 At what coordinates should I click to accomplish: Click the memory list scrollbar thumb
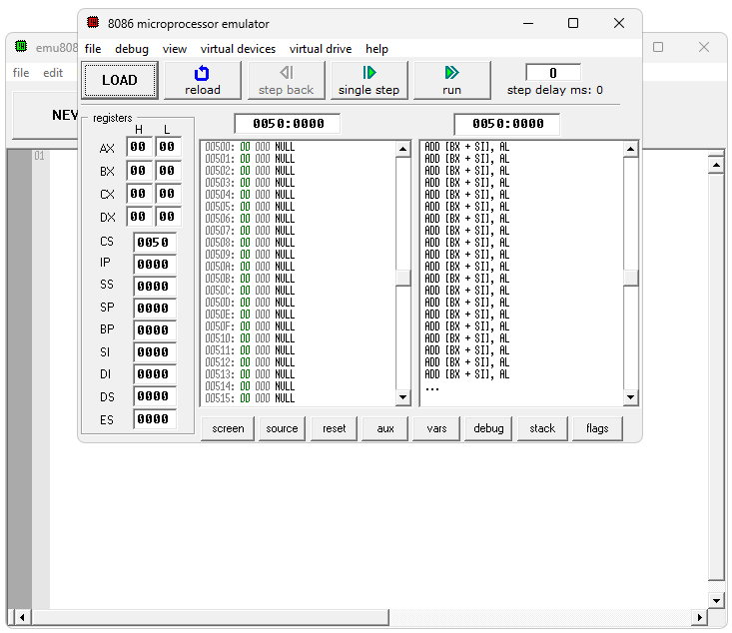402,278
